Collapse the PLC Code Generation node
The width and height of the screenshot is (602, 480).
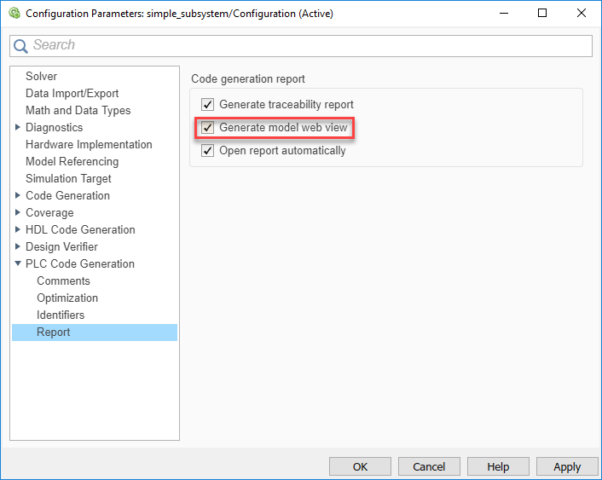pos(18,264)
